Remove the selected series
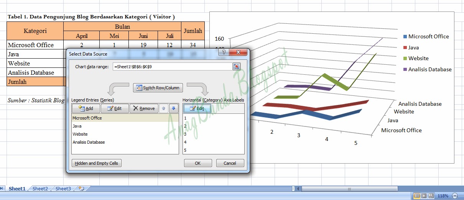464x200 pixels. pos(144,108)
